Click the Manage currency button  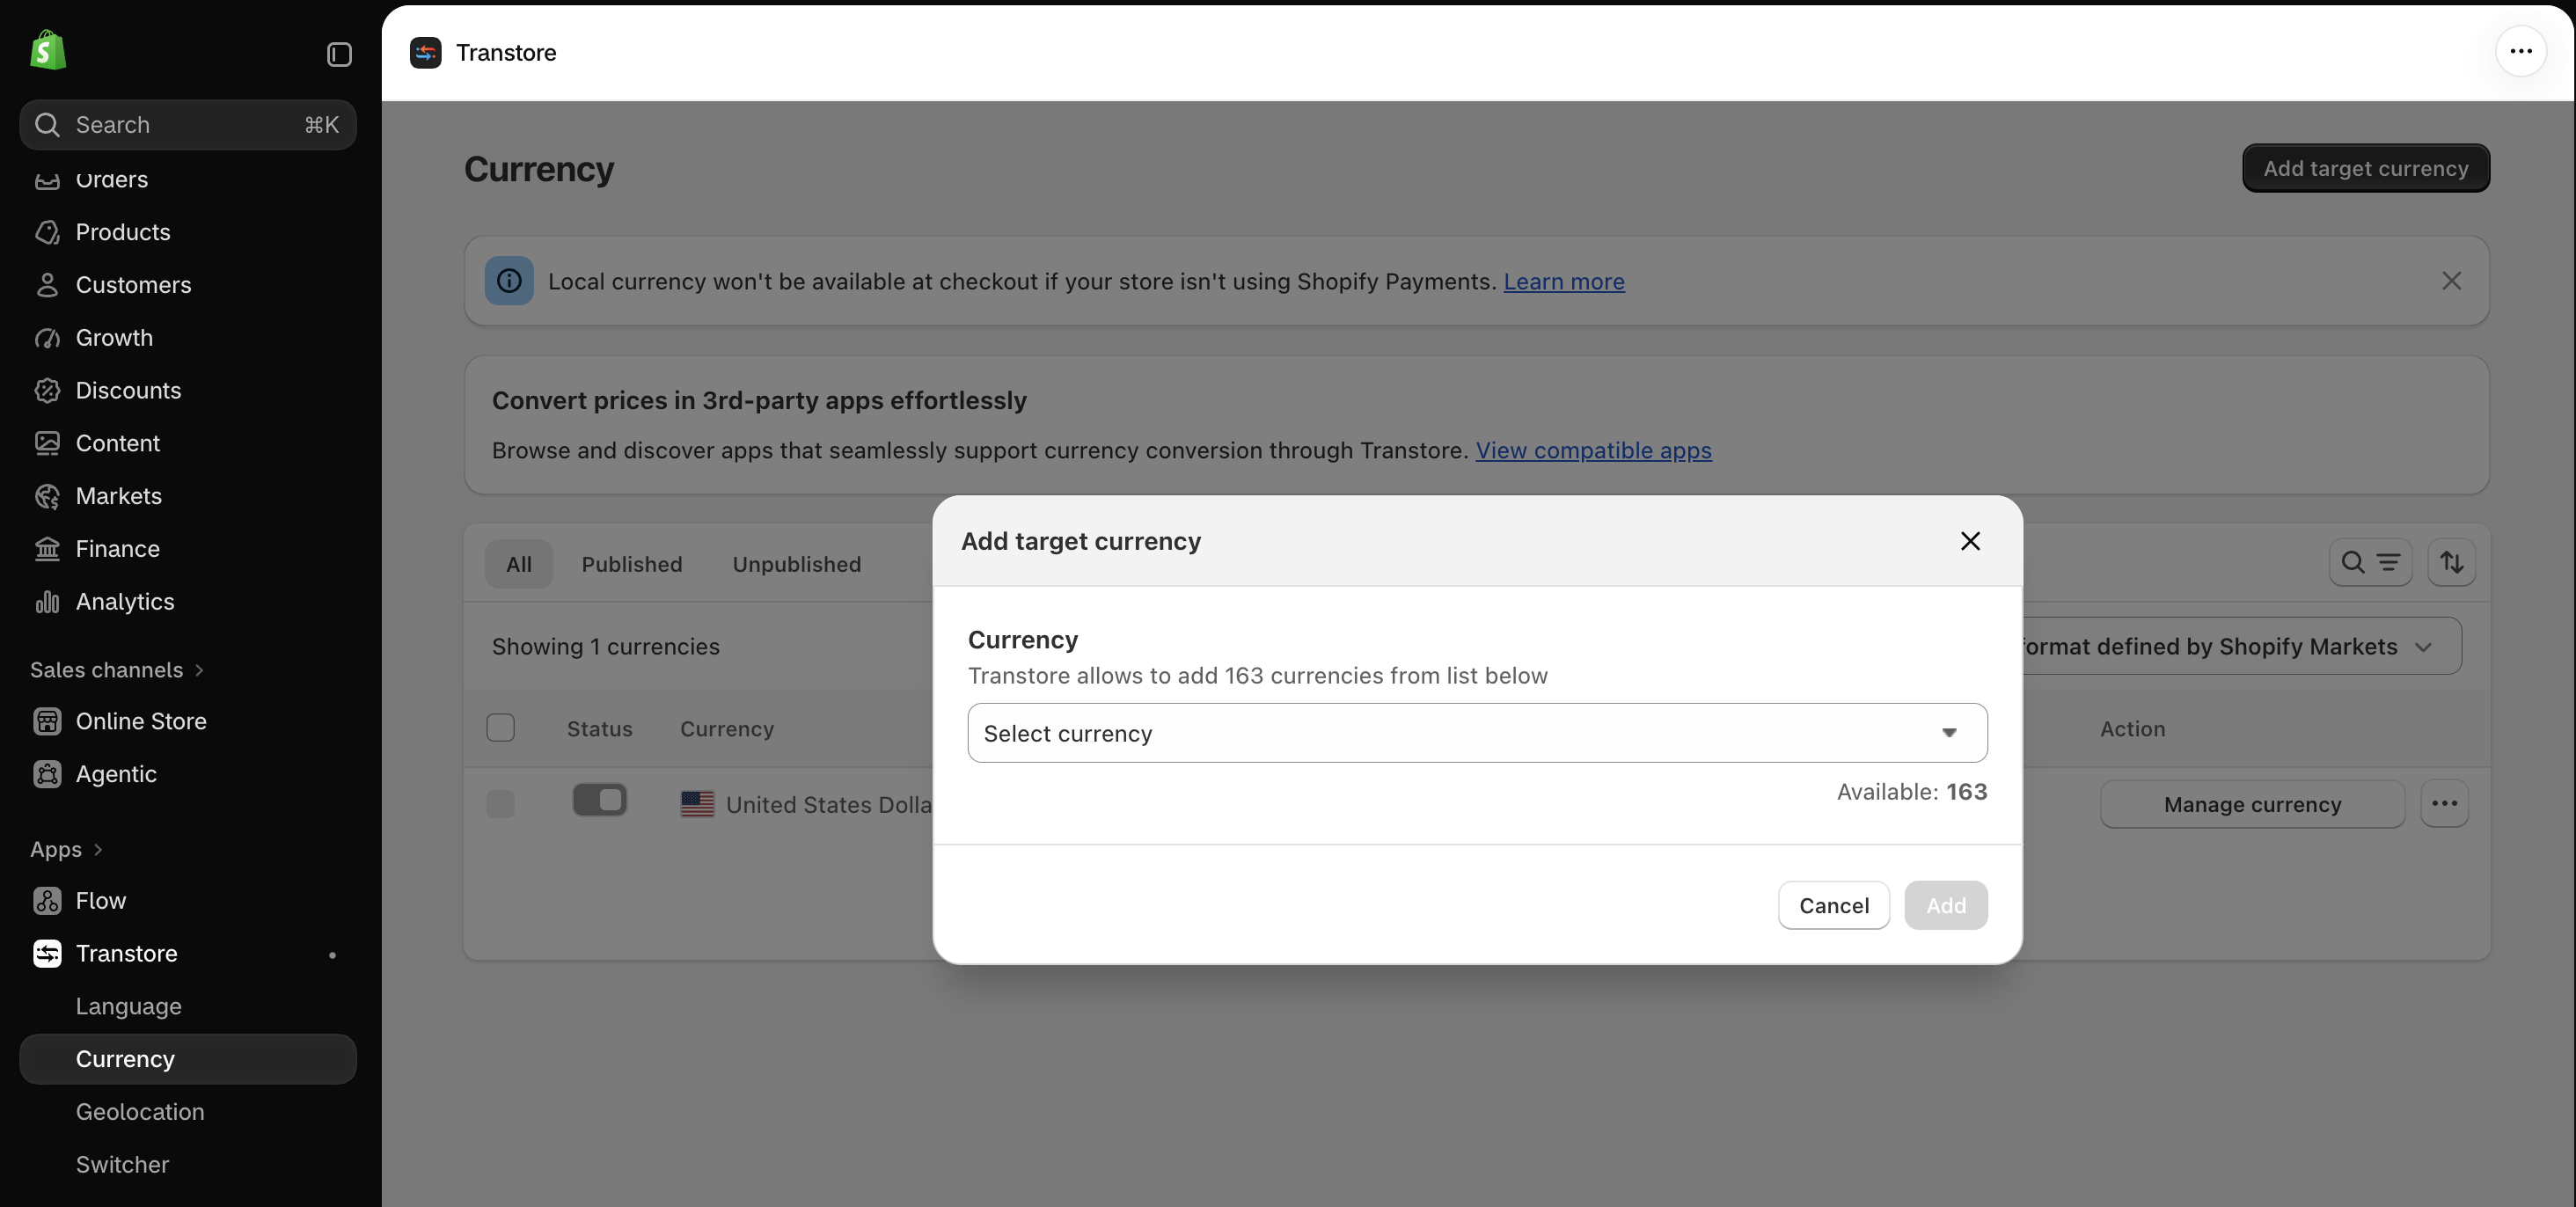2252,804
